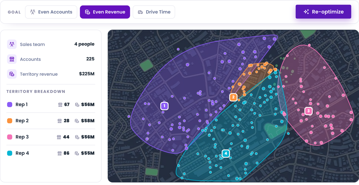This screenshot has width=359, height=185.
Task: Select territory marker 4 on the map
Action: point(226,154)
